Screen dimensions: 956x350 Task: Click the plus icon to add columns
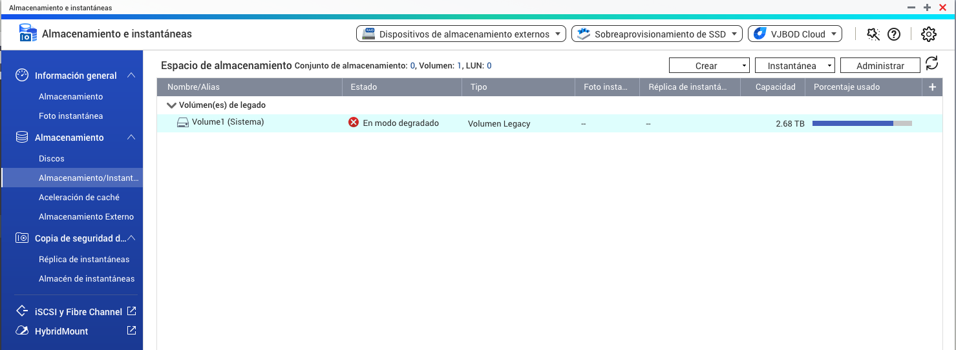click(932, 87)
